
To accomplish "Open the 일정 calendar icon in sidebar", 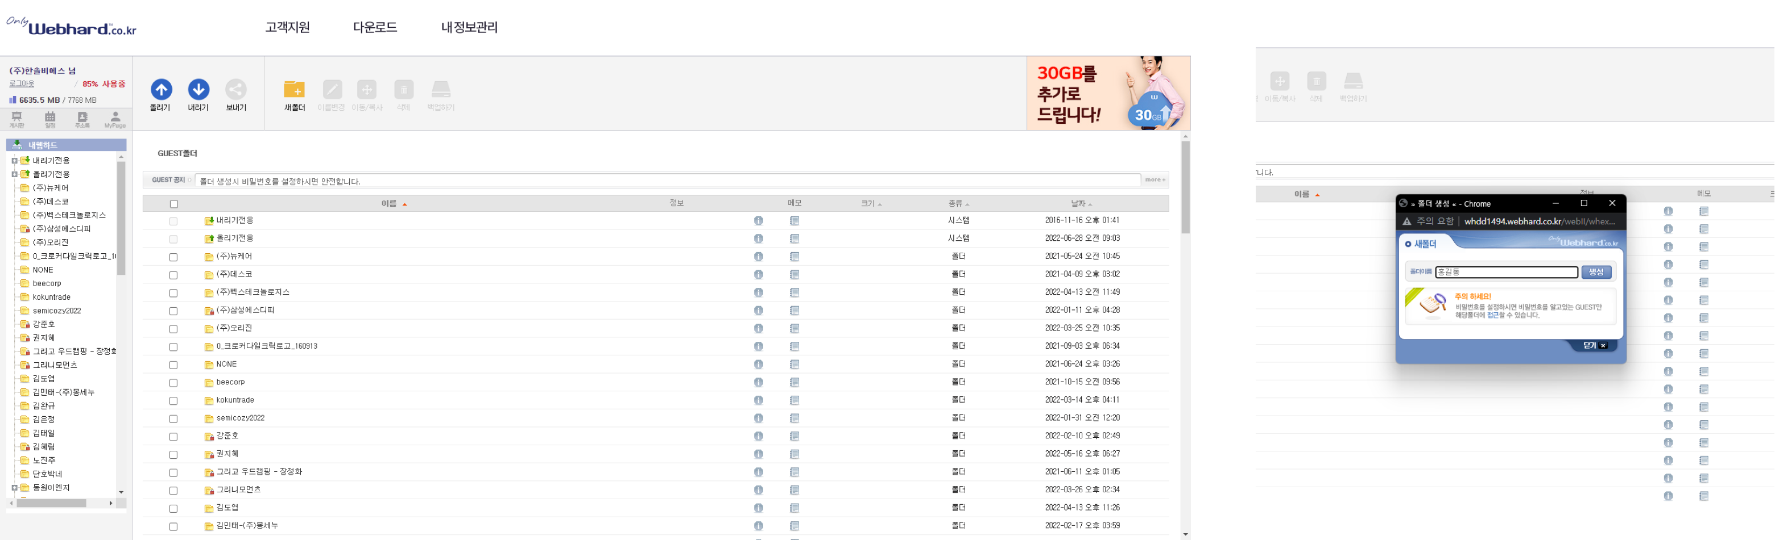I will pyautogui.click(x=50, y=119).
